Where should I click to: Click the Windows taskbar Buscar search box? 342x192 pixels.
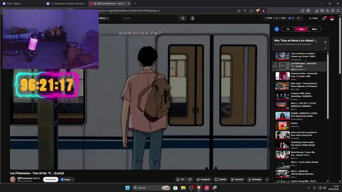pos(152,188)
